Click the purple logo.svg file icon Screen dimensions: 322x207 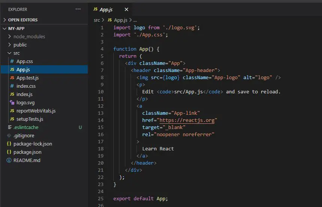pyautogui.click(x=12, y=103)
